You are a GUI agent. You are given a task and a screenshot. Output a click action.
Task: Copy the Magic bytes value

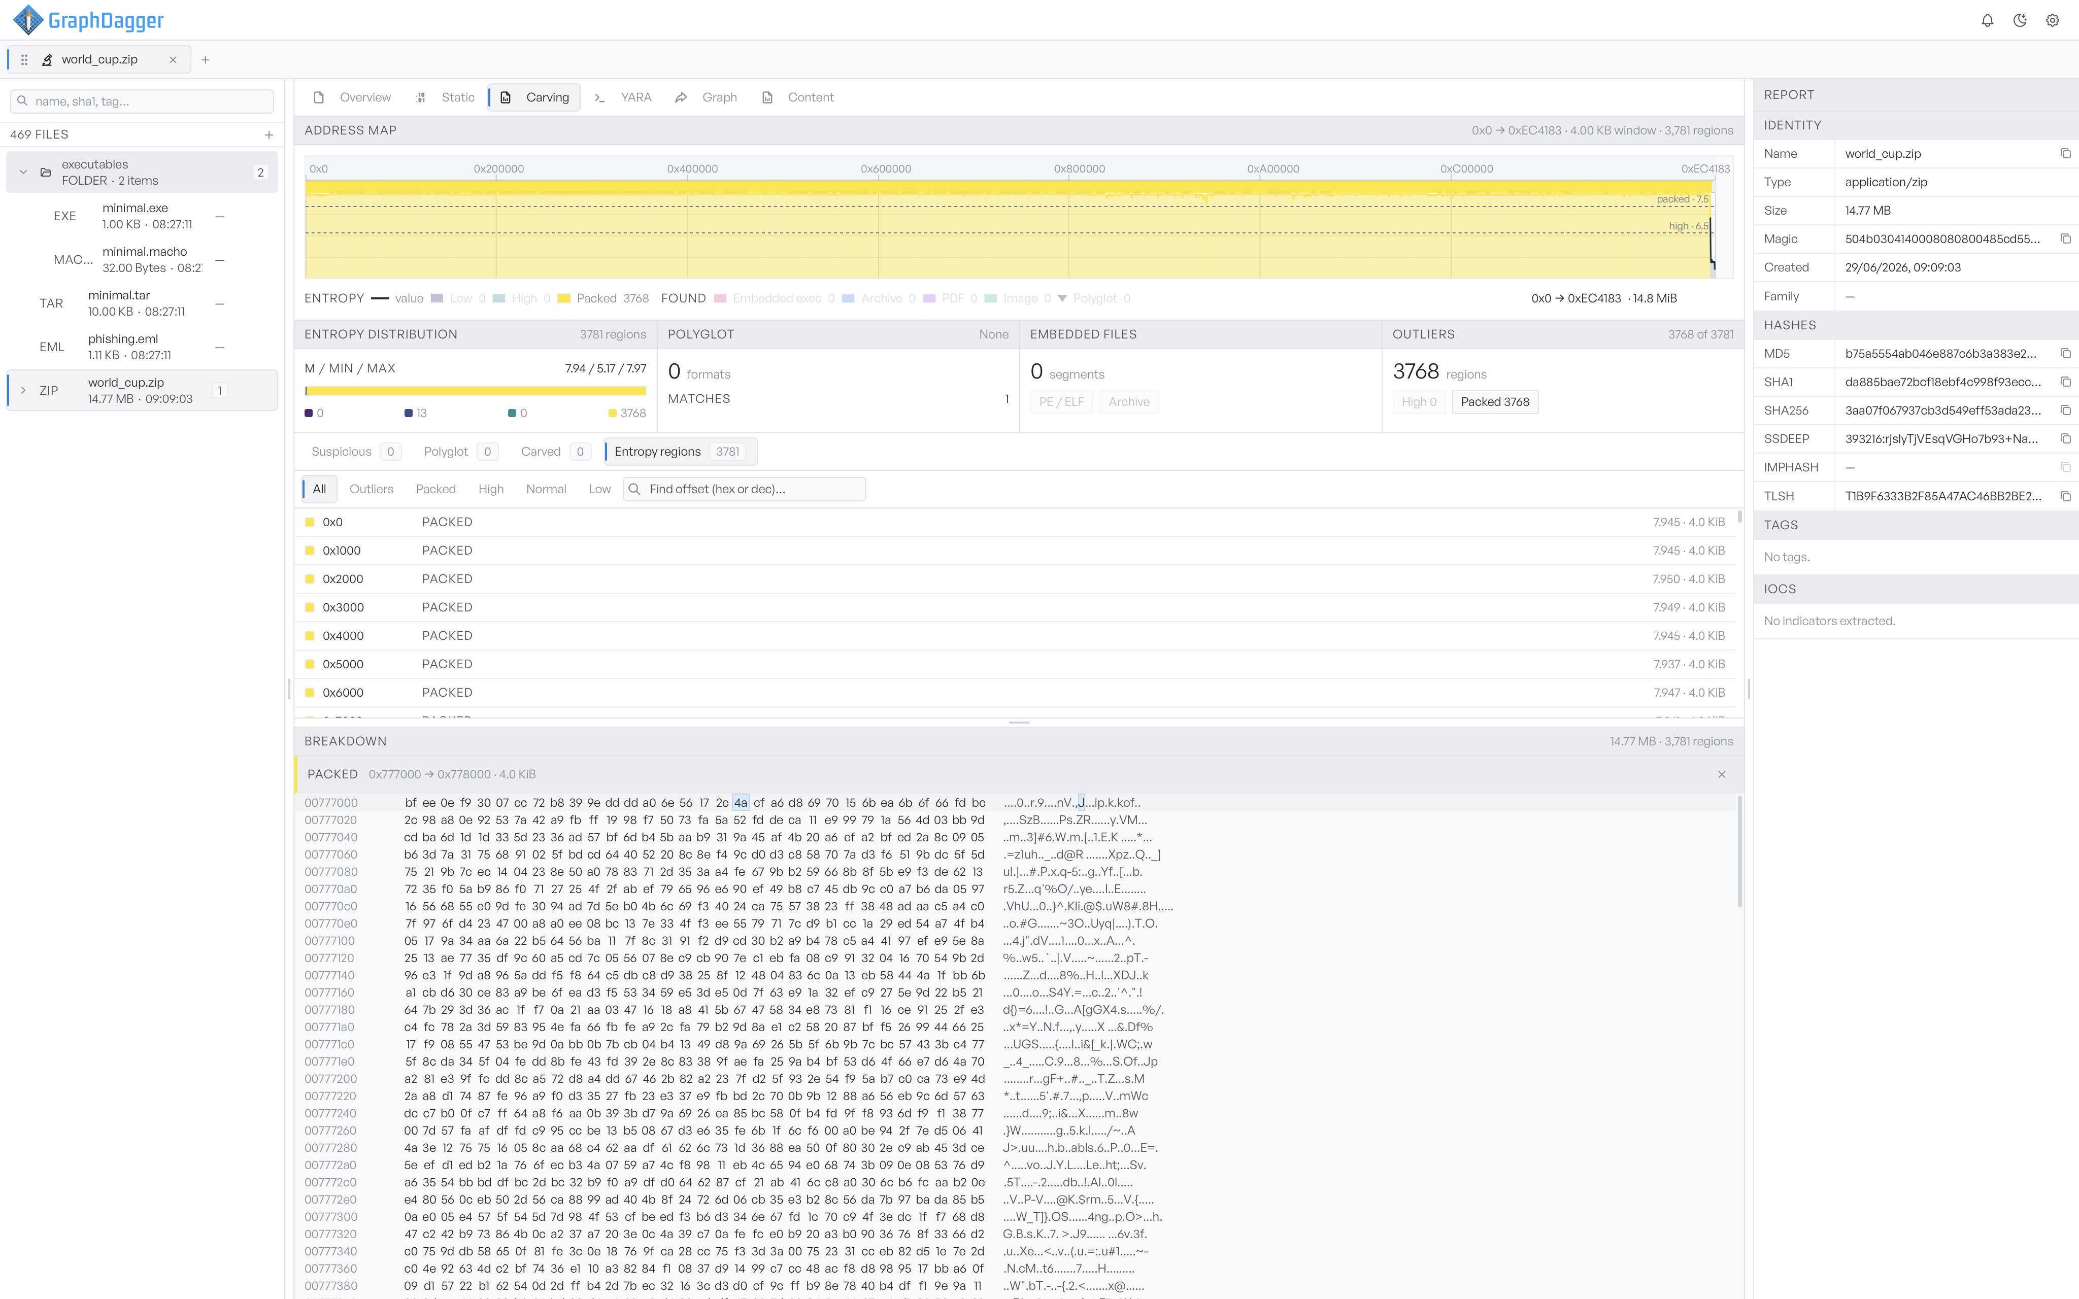pos(2065,239)
